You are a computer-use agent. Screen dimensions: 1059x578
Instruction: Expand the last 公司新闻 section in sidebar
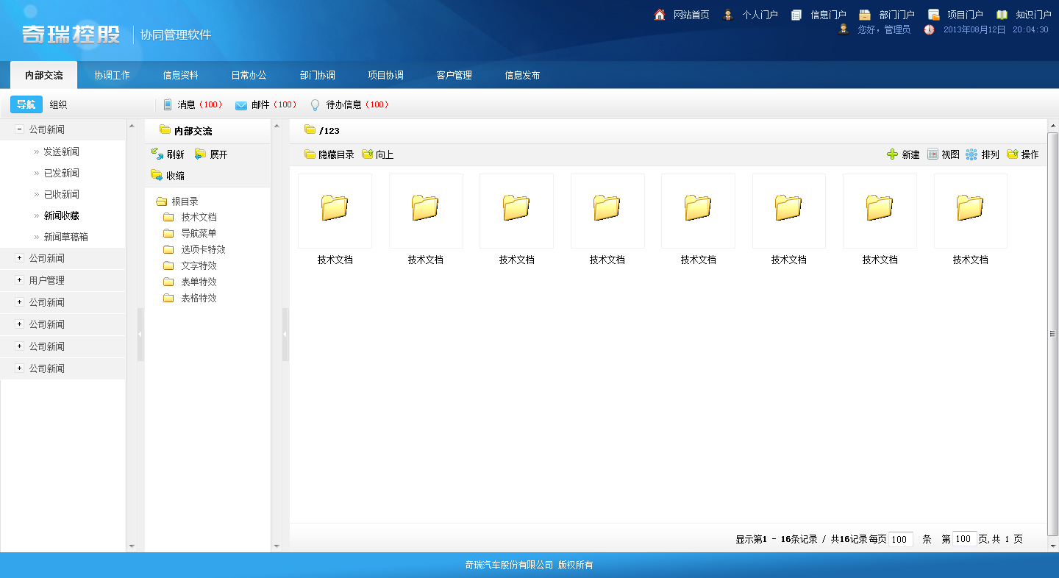(x=19, y=368)
